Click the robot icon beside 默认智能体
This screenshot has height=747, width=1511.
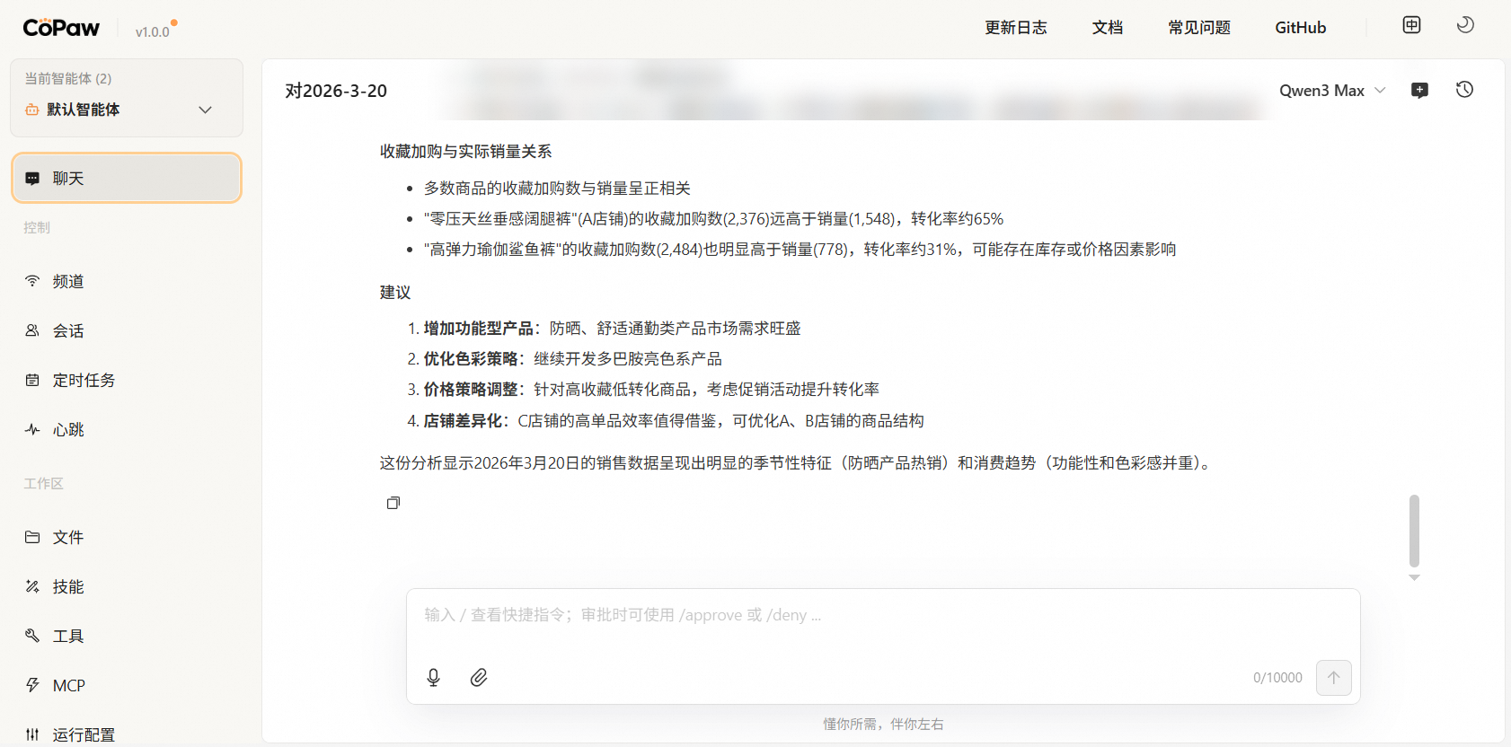point(31,110)
